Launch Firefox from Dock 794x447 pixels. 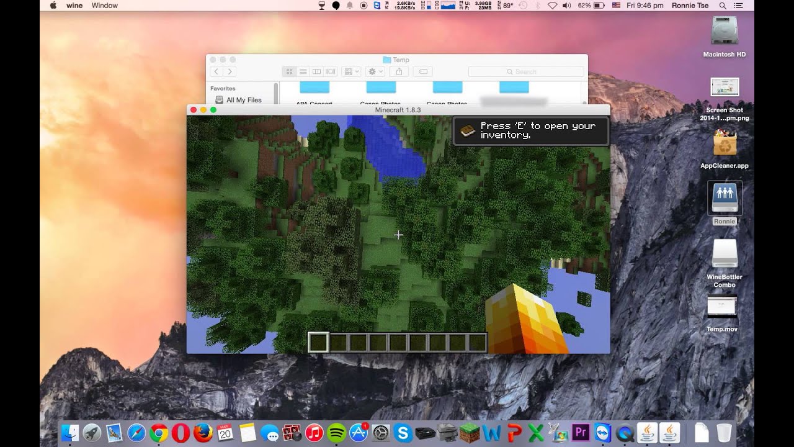[203, 432]
